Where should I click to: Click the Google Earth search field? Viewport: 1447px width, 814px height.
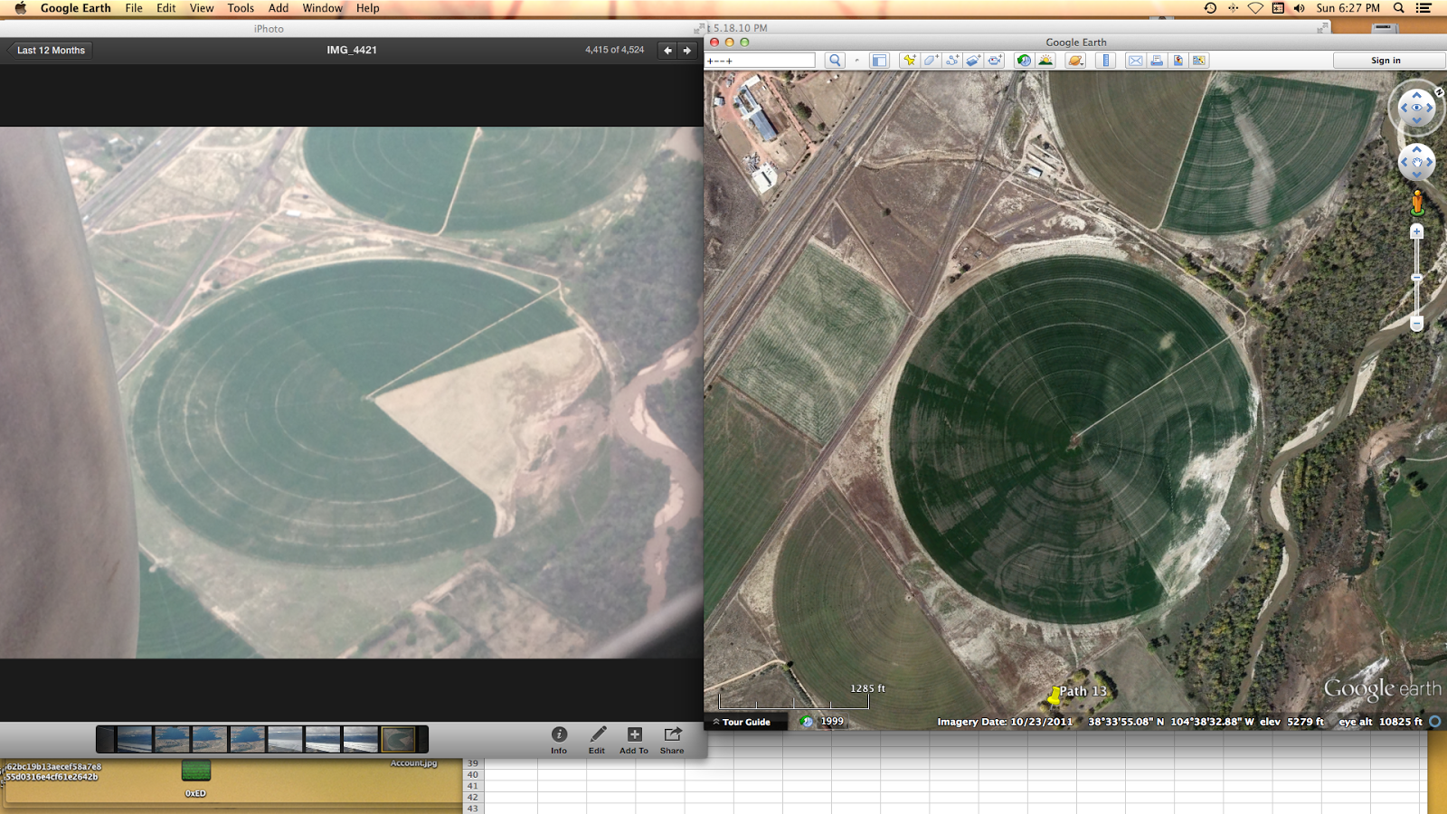(x=761, y=61)
